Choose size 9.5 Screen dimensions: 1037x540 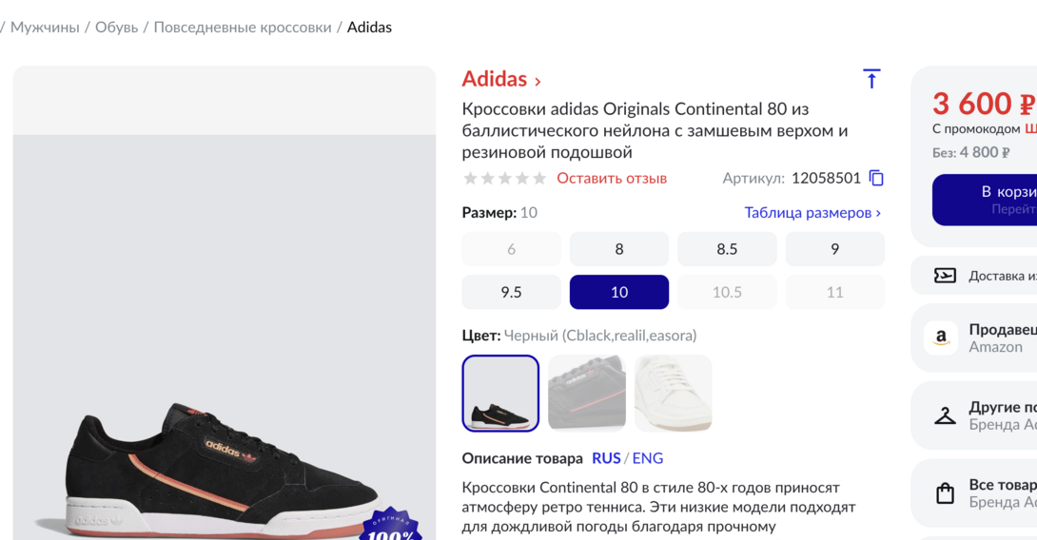pos(512,292)
